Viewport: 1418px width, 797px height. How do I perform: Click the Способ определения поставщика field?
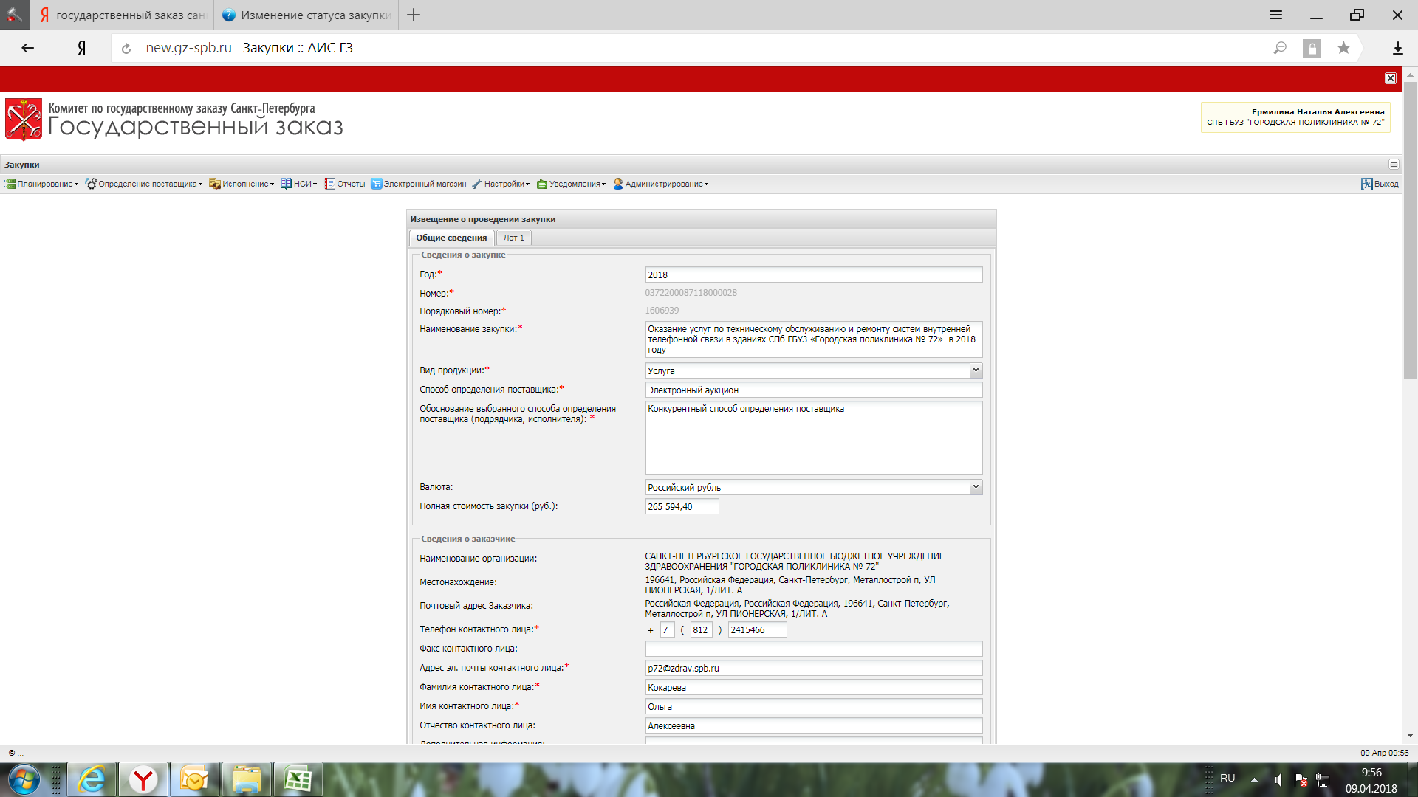point(814,390)
